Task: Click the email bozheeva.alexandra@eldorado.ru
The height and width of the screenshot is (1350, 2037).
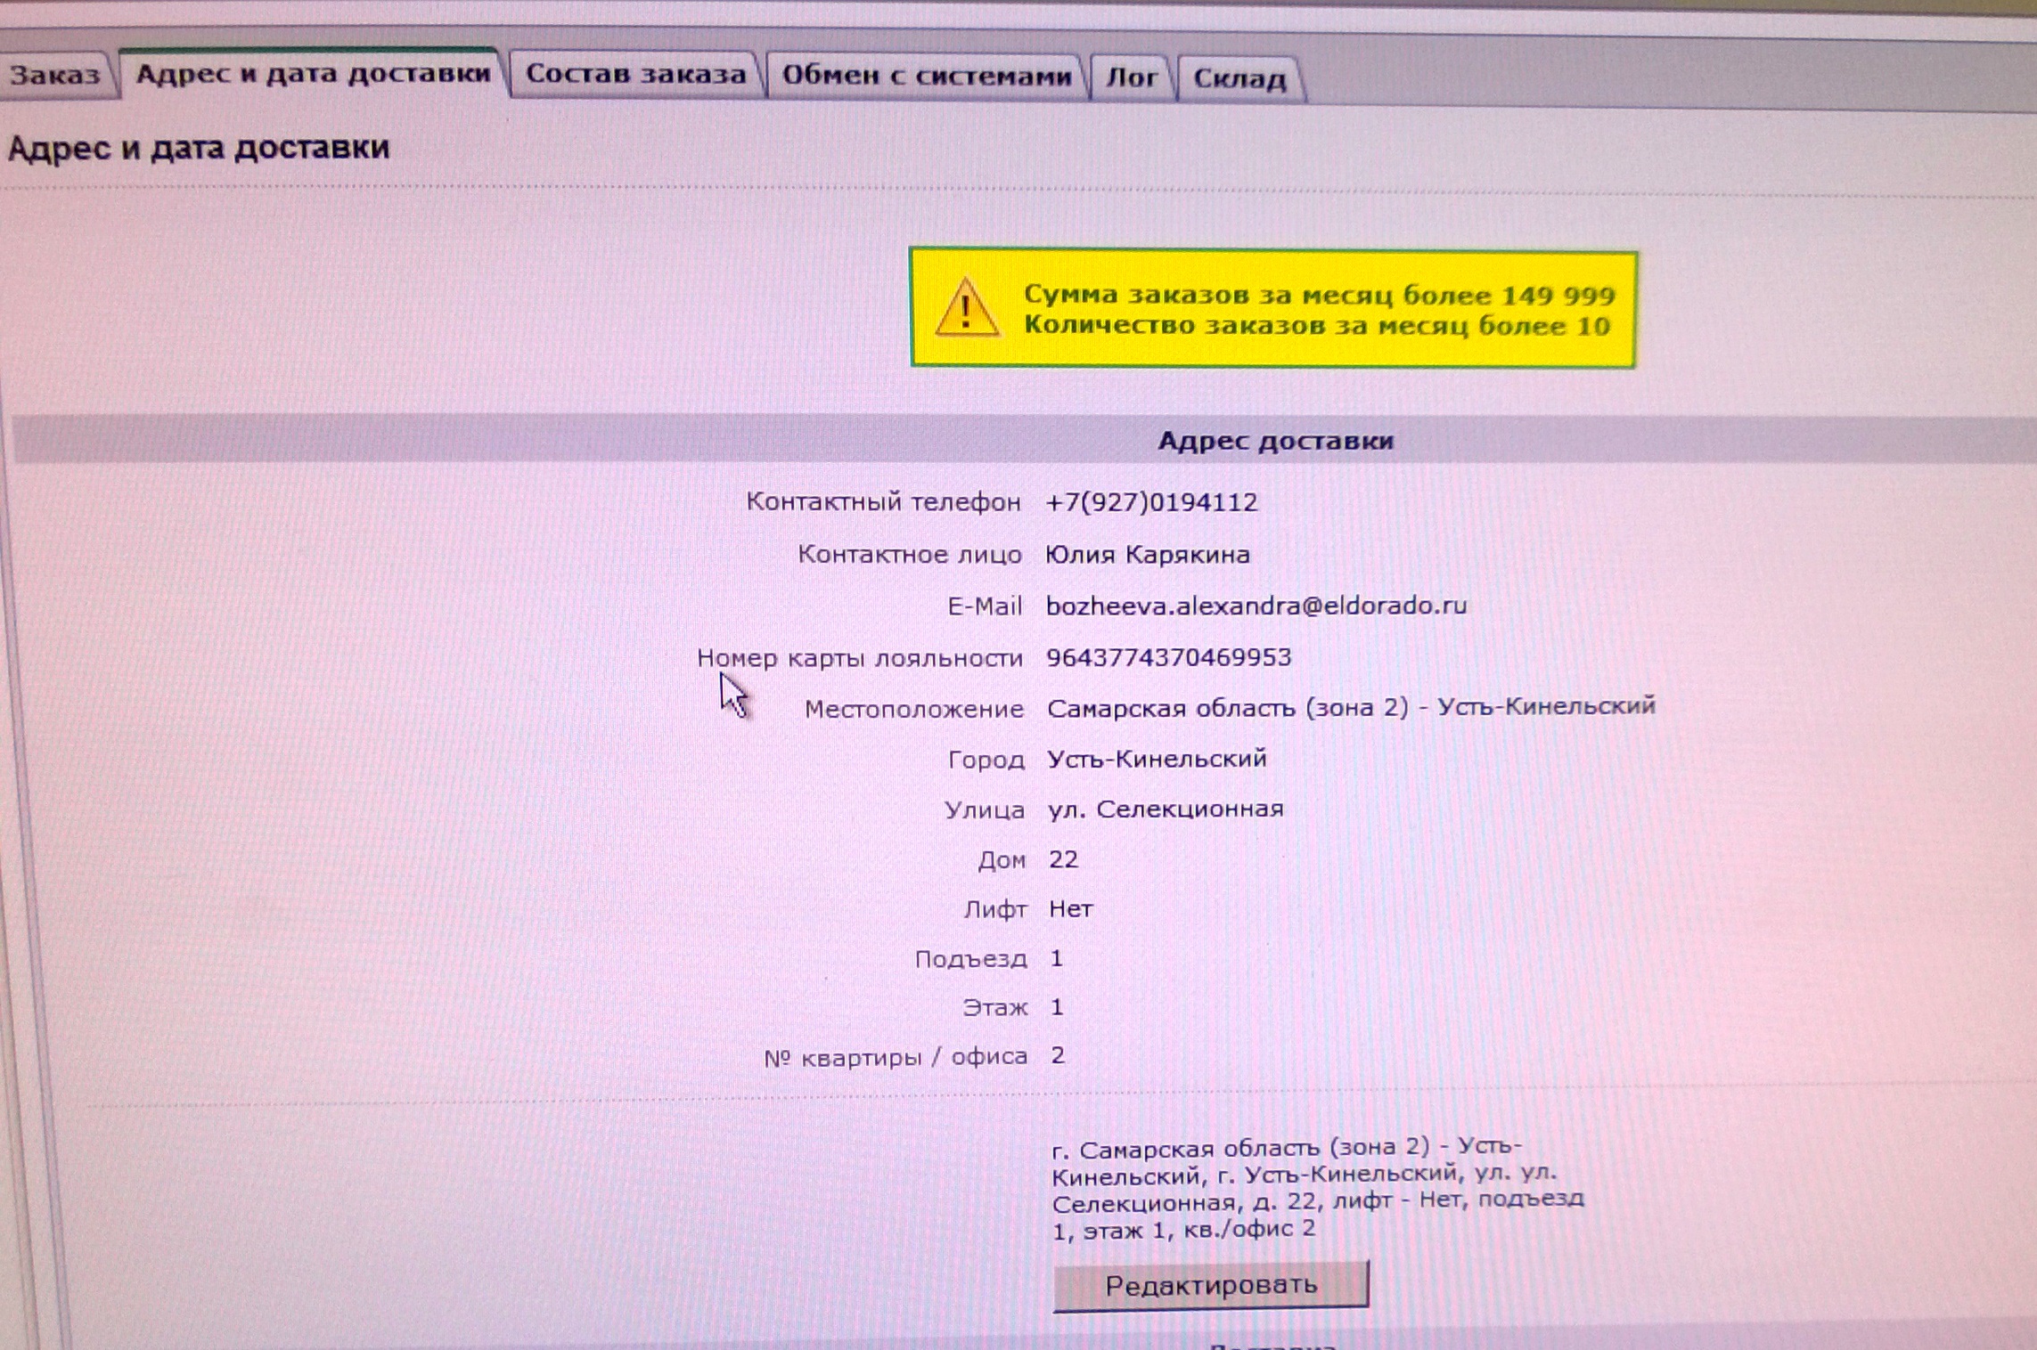Action: (1256, 606)
